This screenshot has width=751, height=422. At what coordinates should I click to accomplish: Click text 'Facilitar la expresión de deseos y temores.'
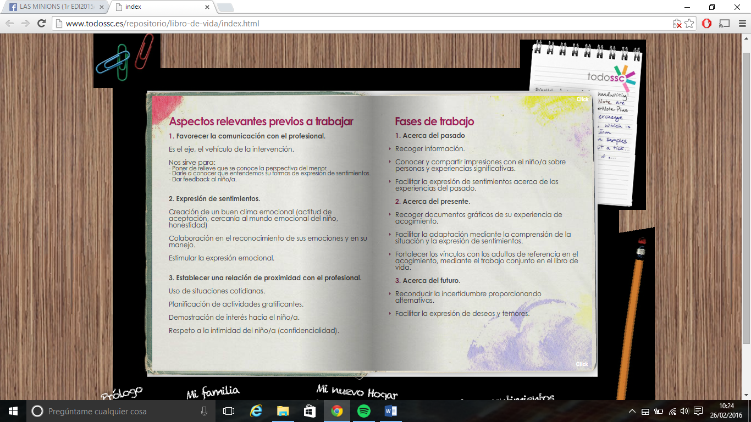pos(462,314)
